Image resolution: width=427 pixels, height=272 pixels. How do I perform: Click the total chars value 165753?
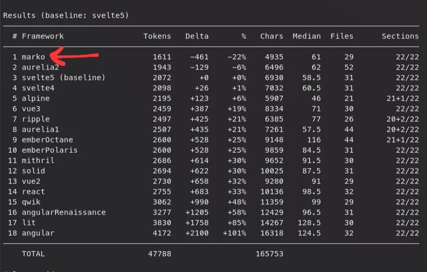pos(269,254)
